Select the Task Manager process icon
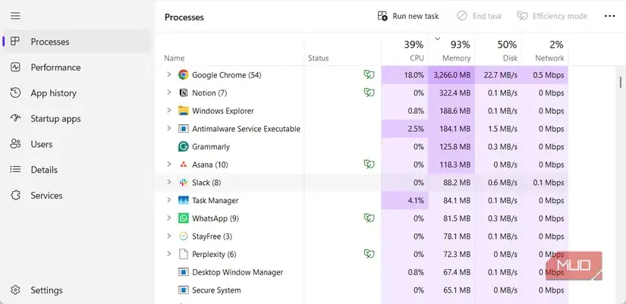 tap(184, 200)
